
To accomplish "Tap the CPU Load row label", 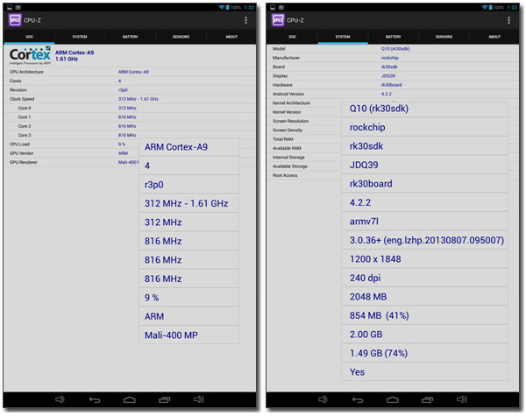I will pos(19,145).
